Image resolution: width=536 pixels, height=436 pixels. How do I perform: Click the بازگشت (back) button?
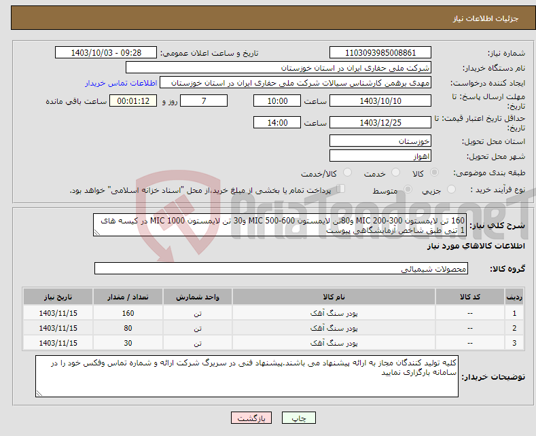point(251,418)
